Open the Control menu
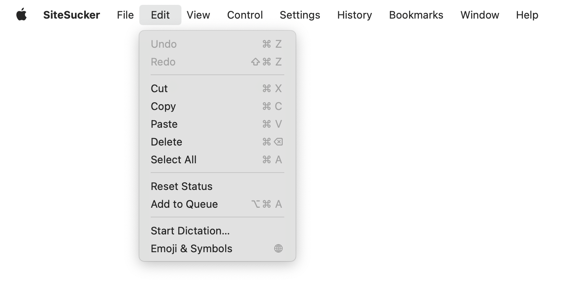567x291 pixels. pos(245,15)
